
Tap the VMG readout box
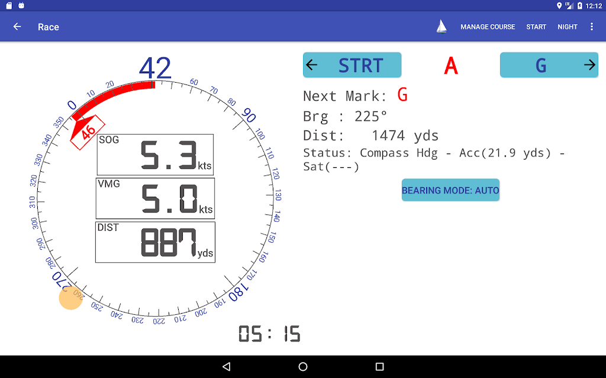[x=155, y=198]
